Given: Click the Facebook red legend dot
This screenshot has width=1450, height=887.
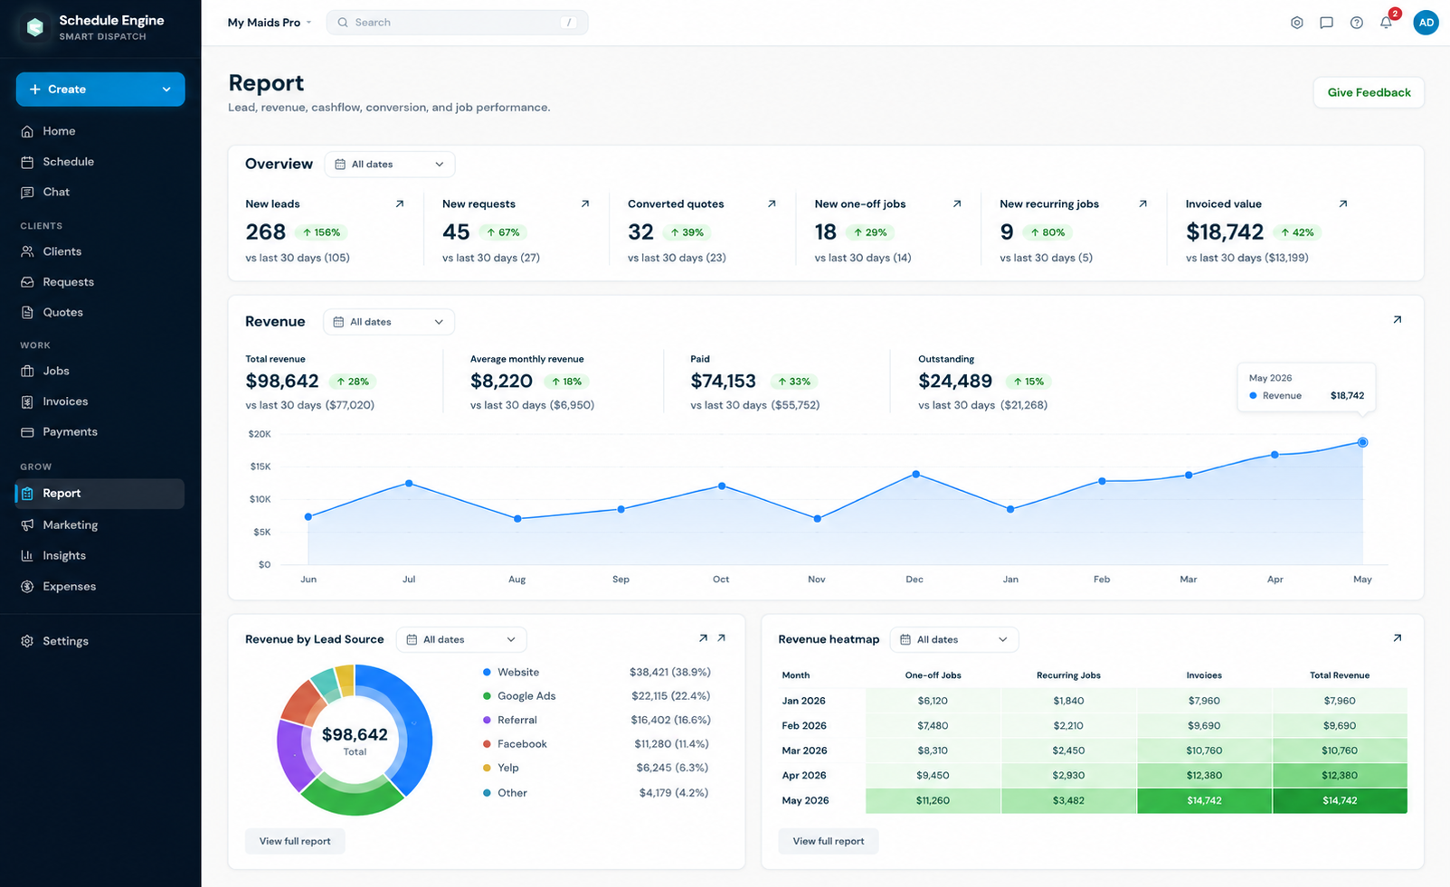Looking at the screenshot, I should [487, 744].
